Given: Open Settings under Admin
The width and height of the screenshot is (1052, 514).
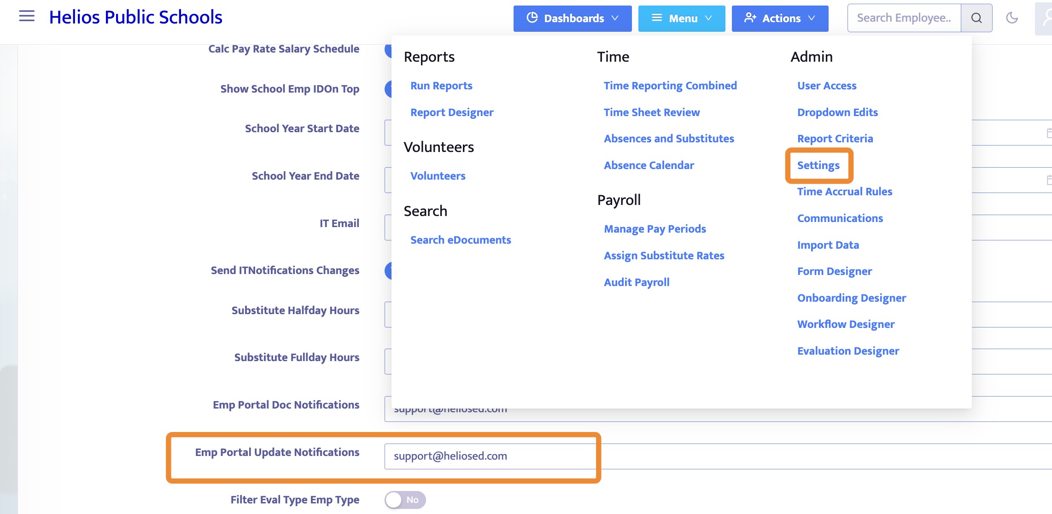Looking at the screenshot, I should tap(818, 165).
